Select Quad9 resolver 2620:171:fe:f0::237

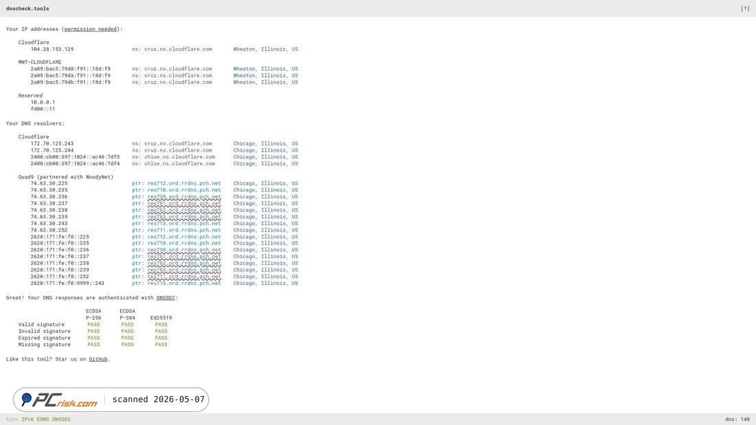[60, 257]
